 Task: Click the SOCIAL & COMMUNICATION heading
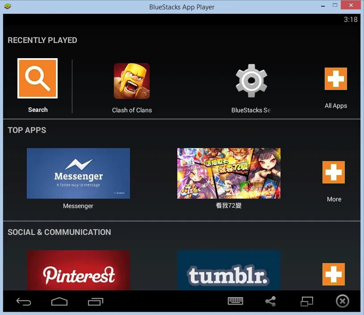pyautogui.click(x=59, y=232)
